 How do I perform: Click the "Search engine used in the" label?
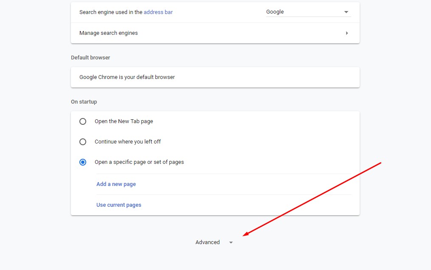(111, 12)
